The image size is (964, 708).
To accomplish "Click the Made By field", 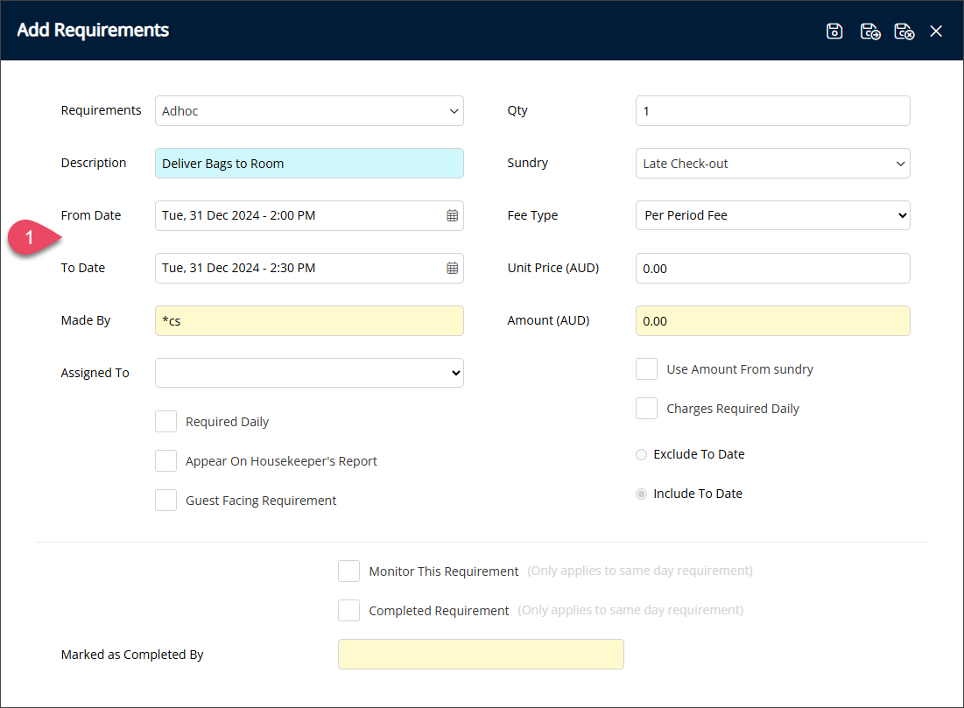I will tap(309, 321).
